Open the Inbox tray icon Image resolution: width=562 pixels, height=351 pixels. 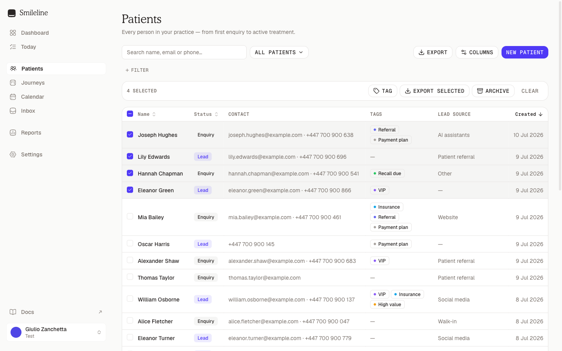13,111
